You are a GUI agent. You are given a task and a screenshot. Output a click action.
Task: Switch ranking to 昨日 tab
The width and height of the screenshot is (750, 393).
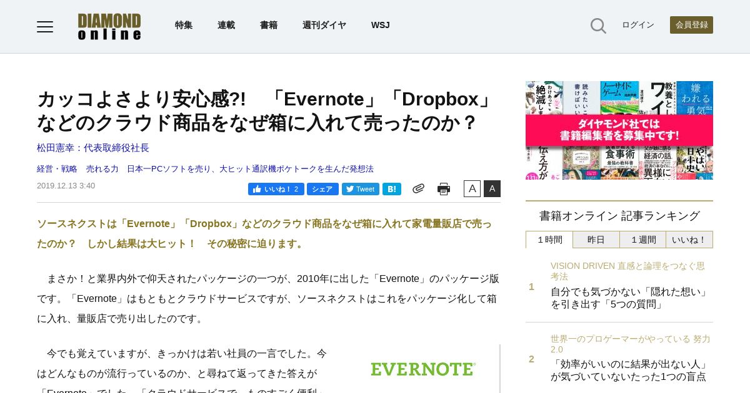tap(596, 240)
